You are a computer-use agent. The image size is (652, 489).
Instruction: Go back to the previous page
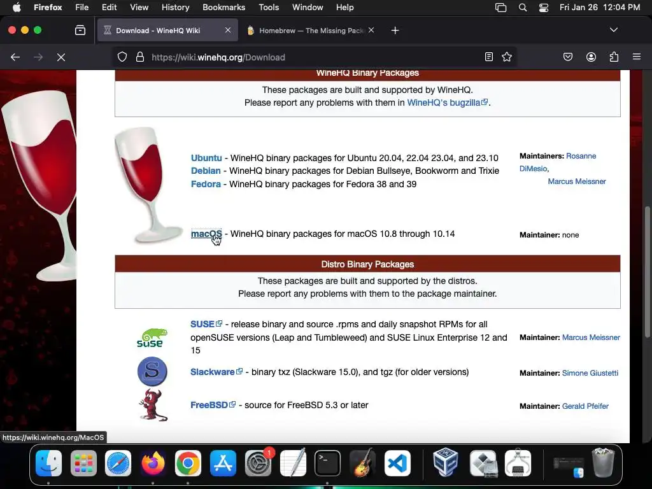point(15,57)
